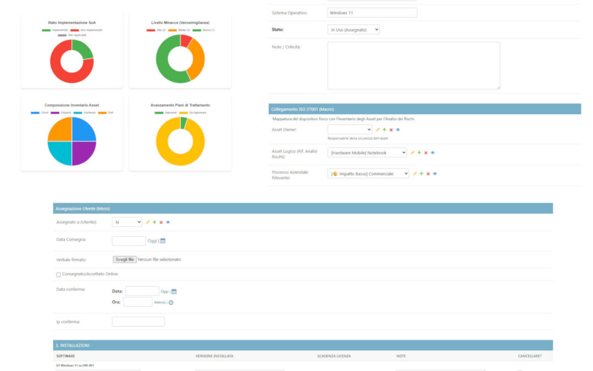
Task: Click the pencil edit icon beside Assegnato a (Utente)
Action: tap(148, 222)
